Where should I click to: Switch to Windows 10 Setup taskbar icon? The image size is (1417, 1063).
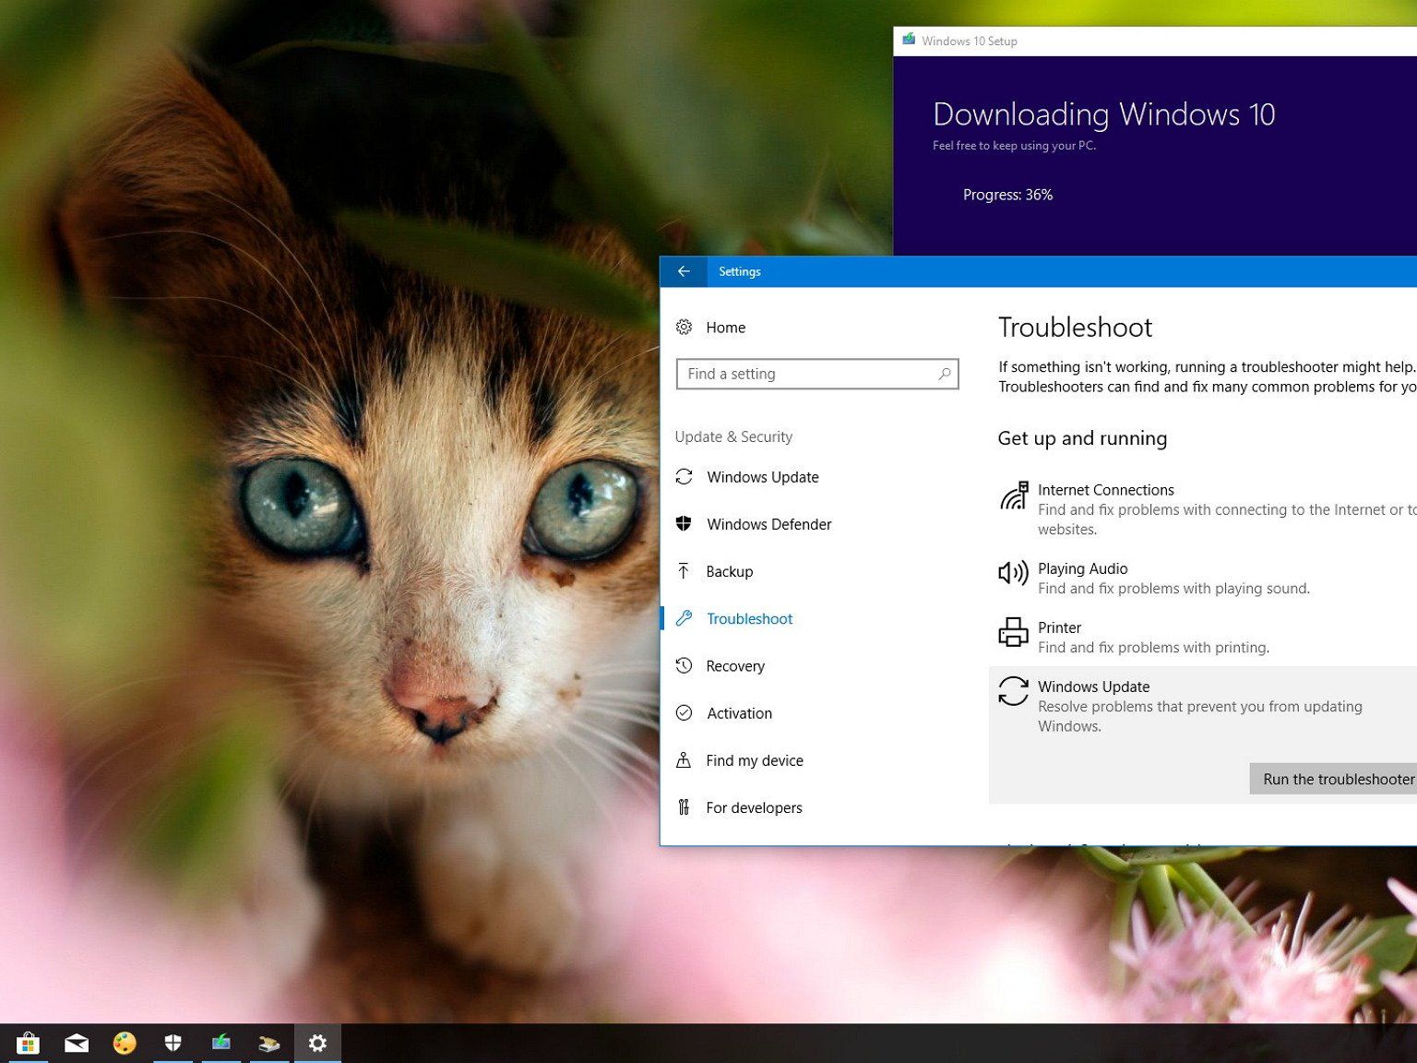(221, 1044)
